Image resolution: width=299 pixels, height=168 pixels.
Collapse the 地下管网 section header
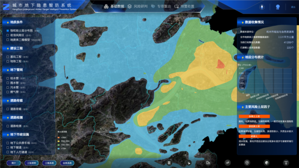point(16,70)
